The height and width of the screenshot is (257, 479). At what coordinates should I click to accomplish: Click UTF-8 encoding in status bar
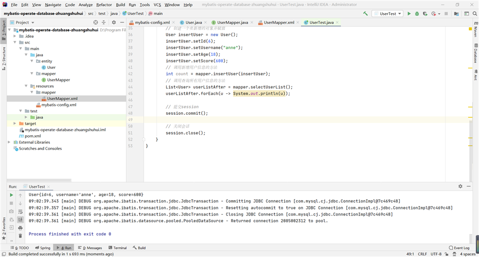pyautogui.click(x=436, y=254)
